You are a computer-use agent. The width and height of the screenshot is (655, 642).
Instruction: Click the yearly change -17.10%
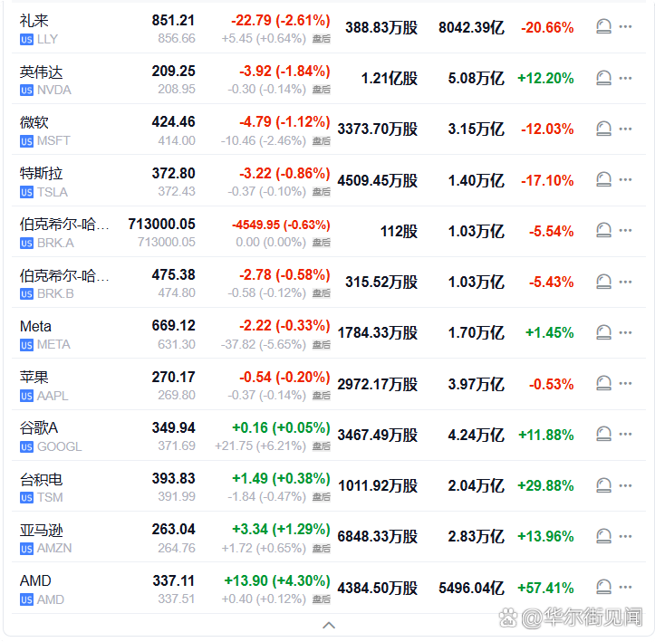pos(547,181)
